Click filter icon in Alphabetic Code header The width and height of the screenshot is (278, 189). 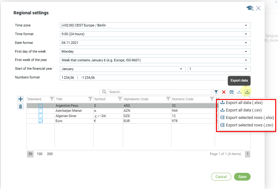coord(168,99)
